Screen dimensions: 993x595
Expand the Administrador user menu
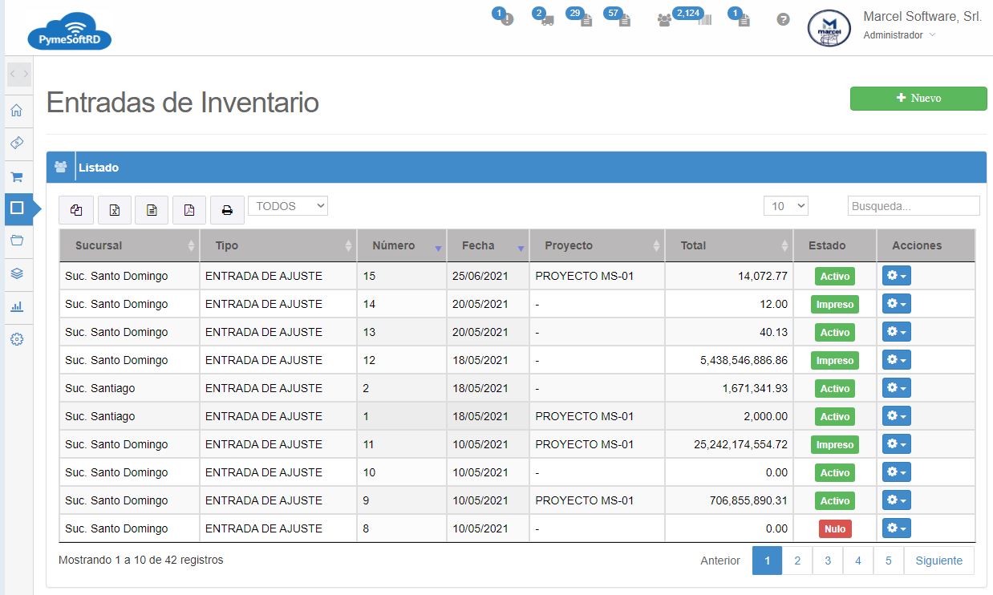[898, 35]
